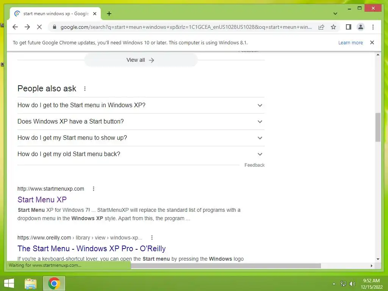The image size is (388, 291).
Task: Click the horizontal scrollbar thumb
Action: click(226, 266)
